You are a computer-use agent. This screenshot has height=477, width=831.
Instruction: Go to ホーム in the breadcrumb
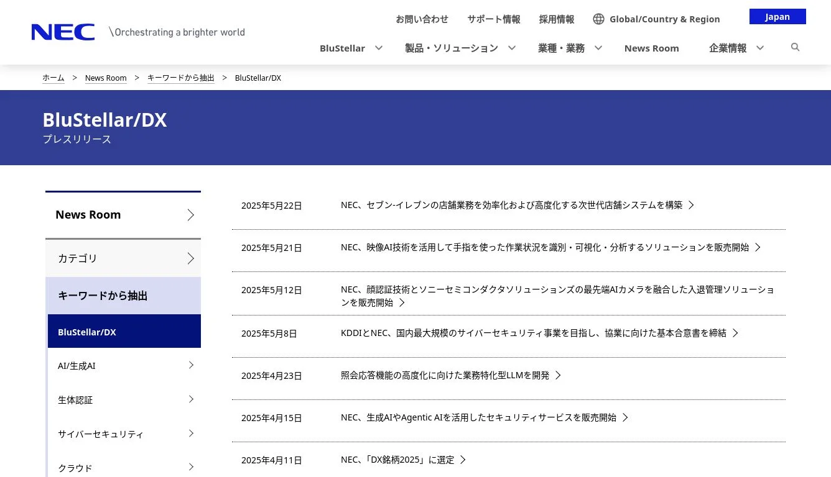point(53,78)
